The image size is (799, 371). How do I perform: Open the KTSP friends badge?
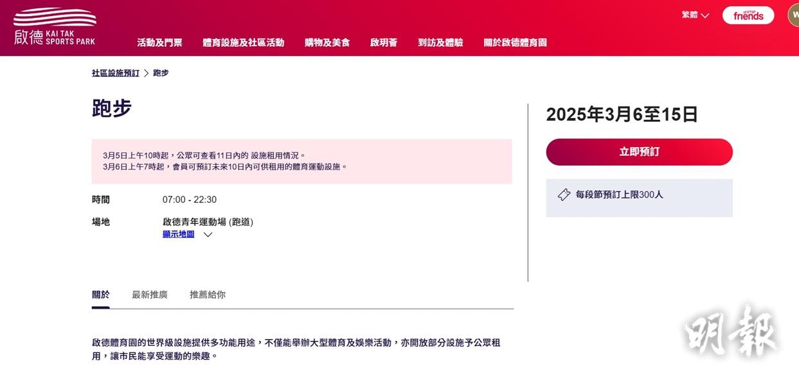[x=748, y=15]
